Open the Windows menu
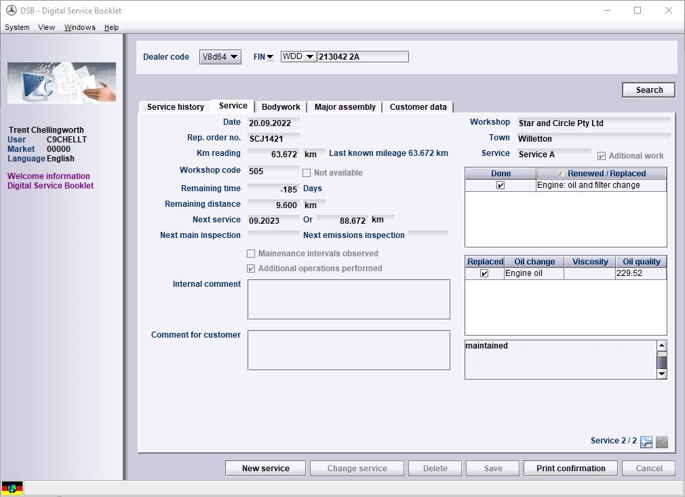Viewport: 685px width, 497px height. pos(79,27)
